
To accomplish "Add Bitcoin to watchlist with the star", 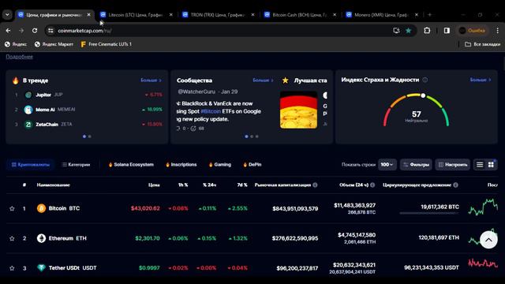I will pos(12,208).
